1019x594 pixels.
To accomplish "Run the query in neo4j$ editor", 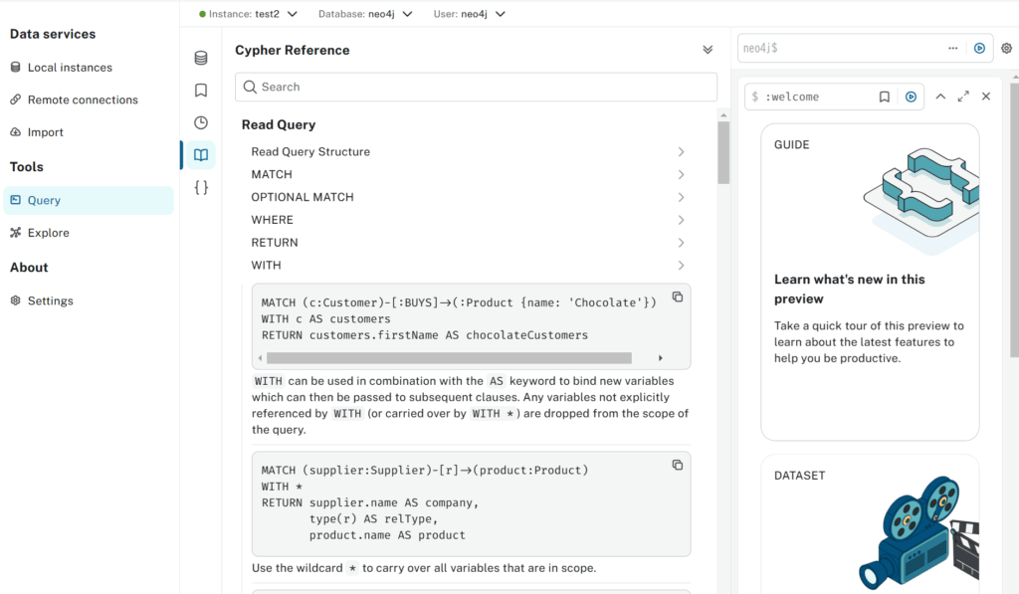I will point(979,48).
